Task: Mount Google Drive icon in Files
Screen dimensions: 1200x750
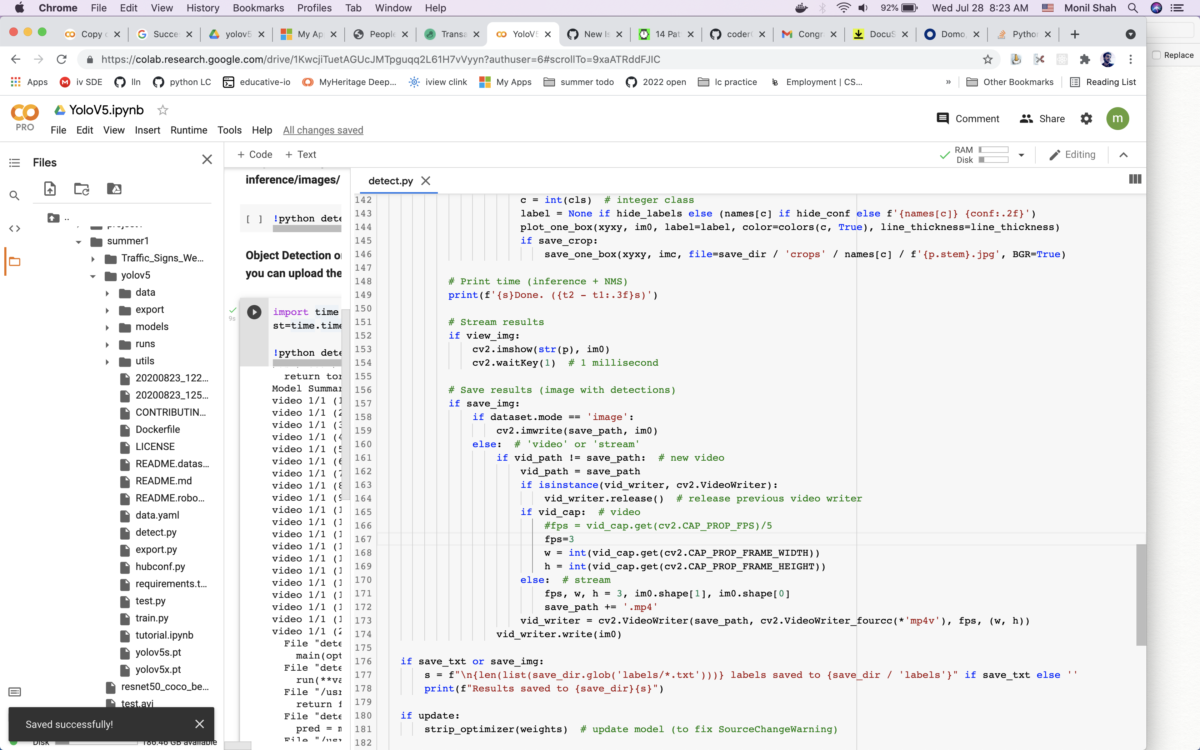Action: [114, 189]
